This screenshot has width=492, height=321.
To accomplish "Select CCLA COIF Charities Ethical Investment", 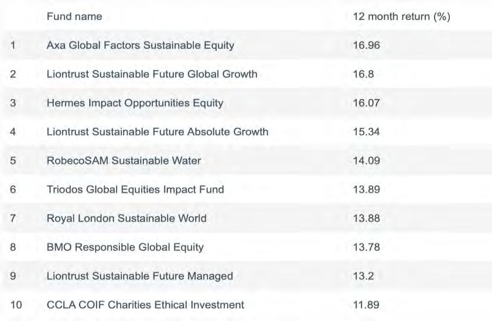I will pyautogui.click(x=145, y=305).
